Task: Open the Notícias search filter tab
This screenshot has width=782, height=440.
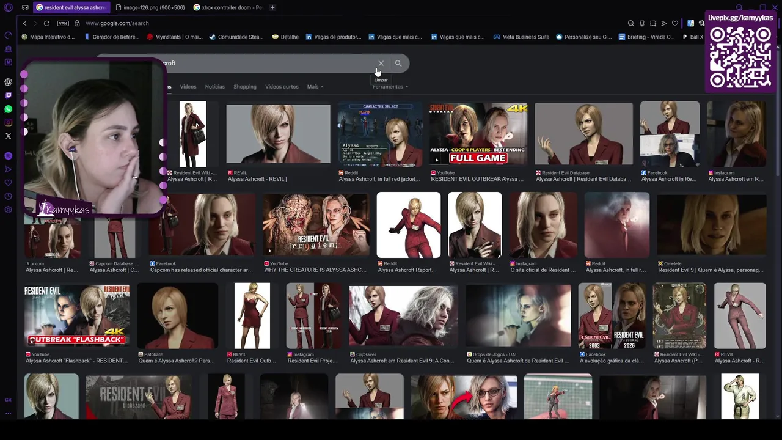Action: tap(215, 87)
